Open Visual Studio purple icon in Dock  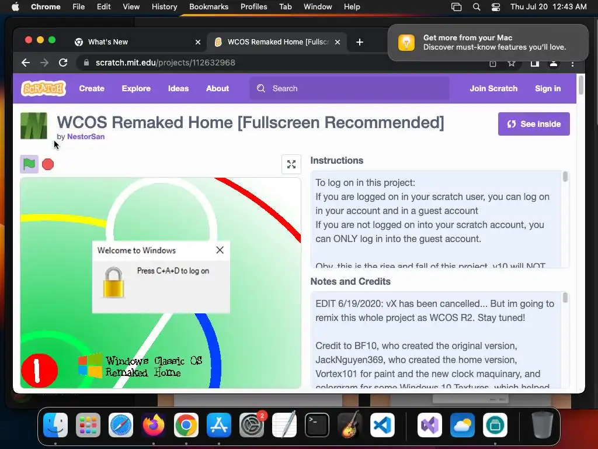[430, 425]
